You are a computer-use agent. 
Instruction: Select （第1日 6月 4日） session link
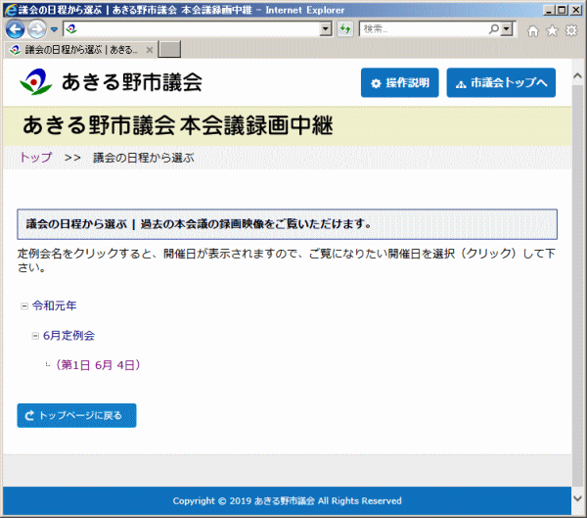tap(98, 365)
